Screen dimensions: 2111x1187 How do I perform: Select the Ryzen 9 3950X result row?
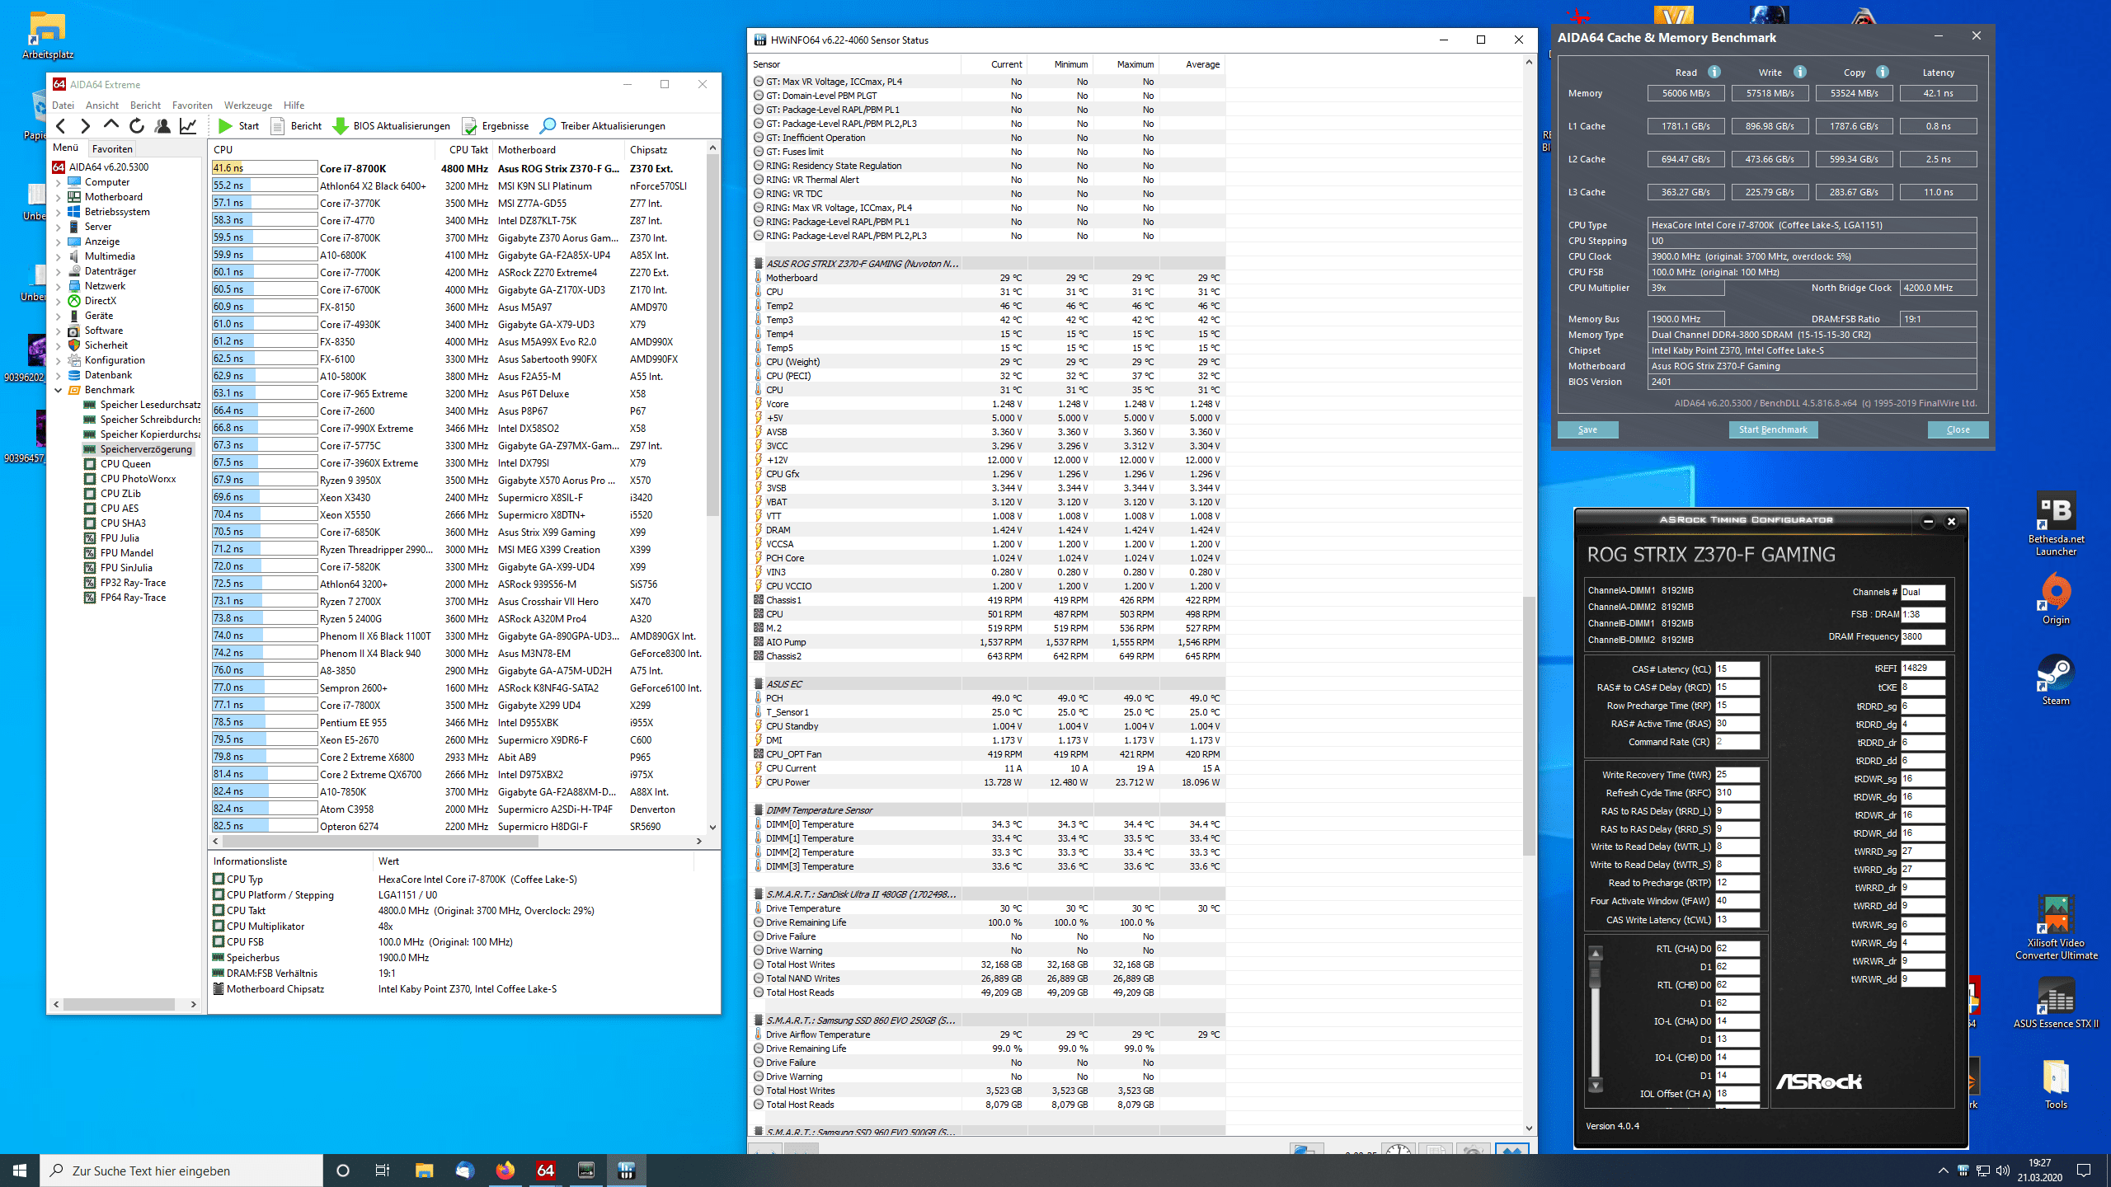(458, 480)
